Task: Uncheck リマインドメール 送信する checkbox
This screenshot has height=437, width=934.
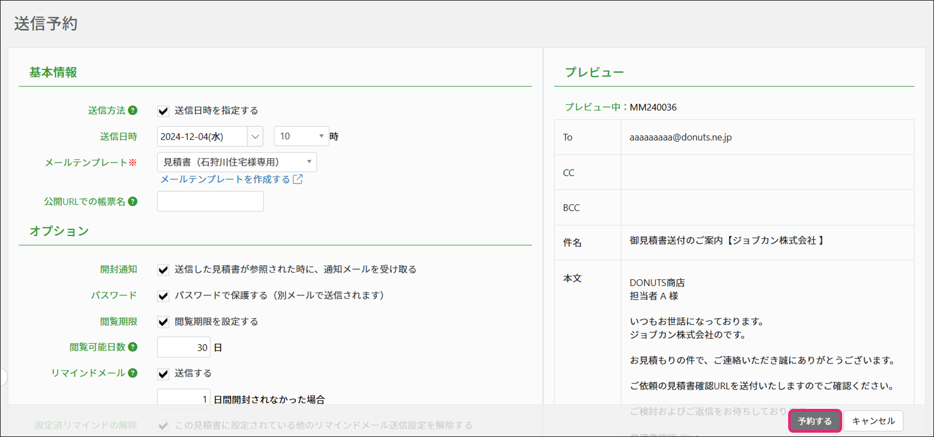Action: (x=163, y=373)
